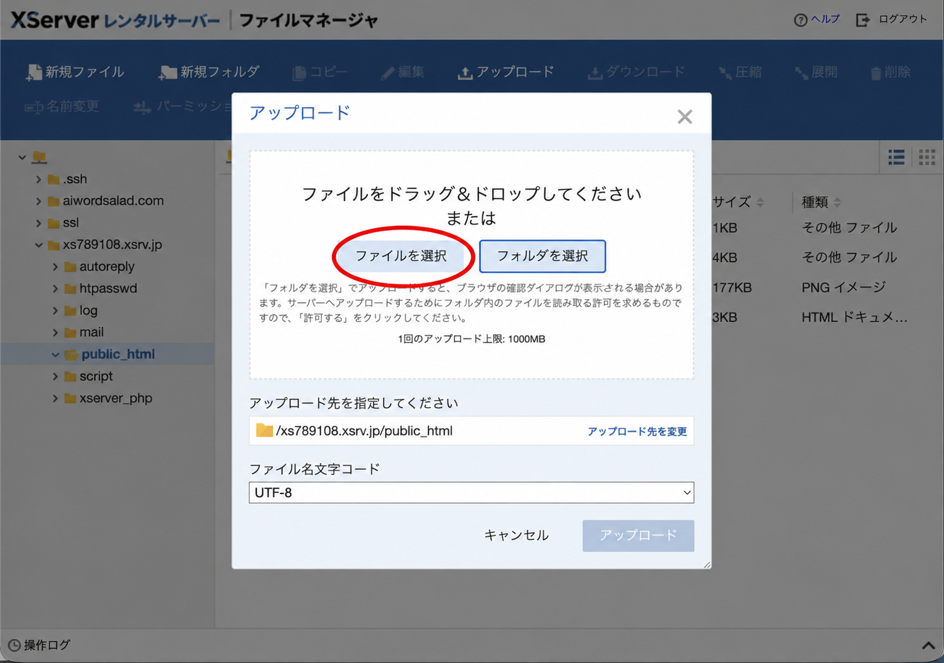Click the PNG イメージ file type cell

pyautogui.click(x=844, y=288)
